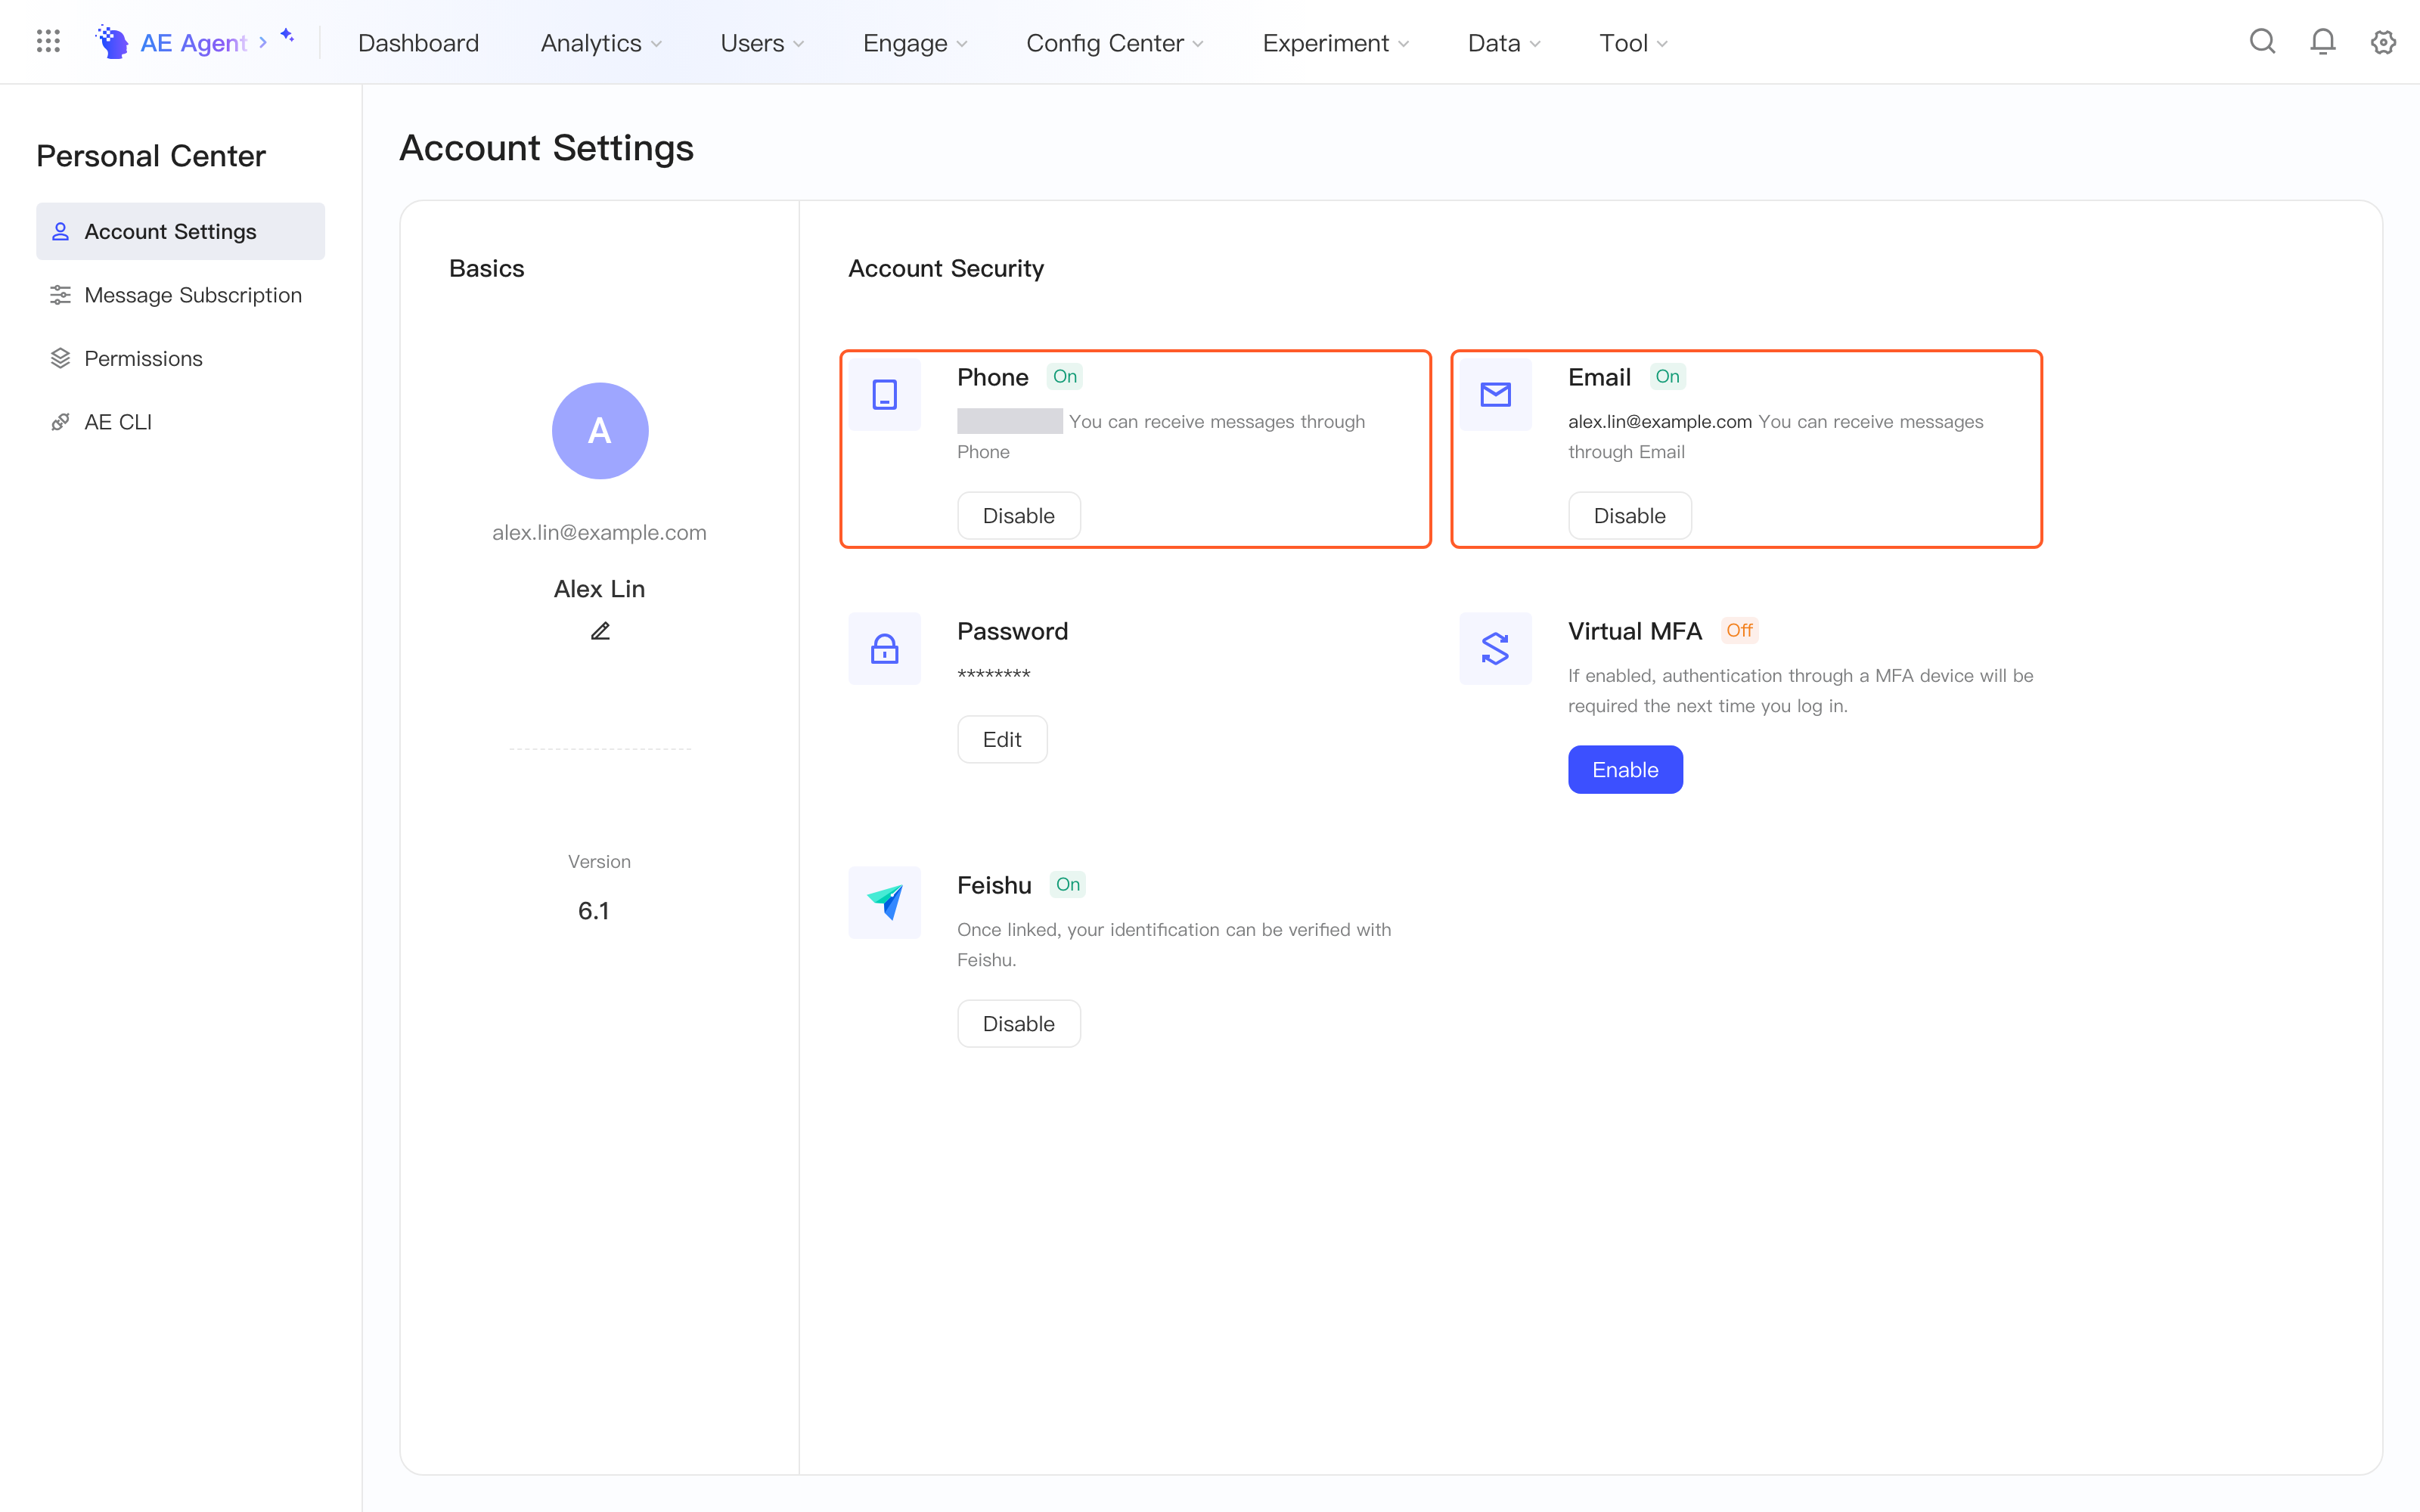Click the version number 6.1
The image size is (2420, 1512).
(594, 911)
